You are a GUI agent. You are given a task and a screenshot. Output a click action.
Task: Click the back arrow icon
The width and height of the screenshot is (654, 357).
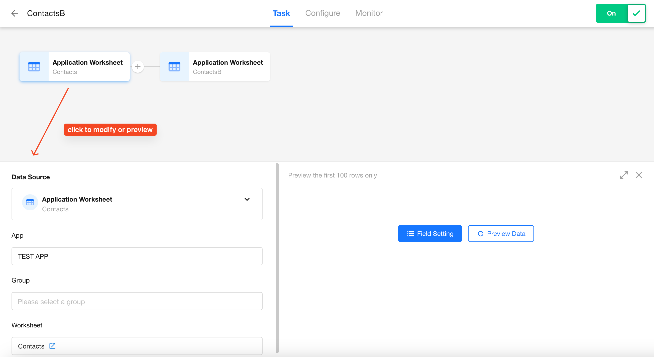[x=15, y=13]
